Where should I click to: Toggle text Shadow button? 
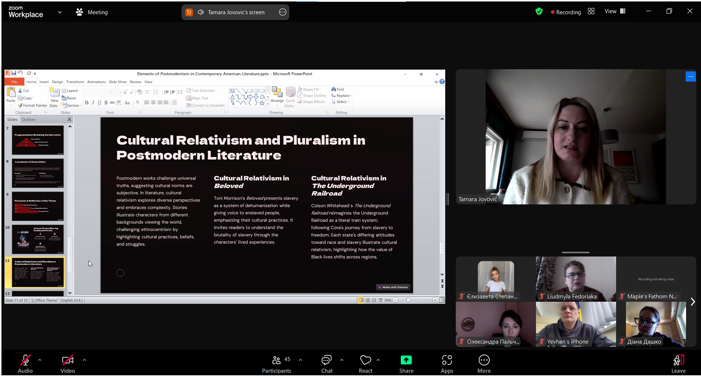tap(106, 103)
